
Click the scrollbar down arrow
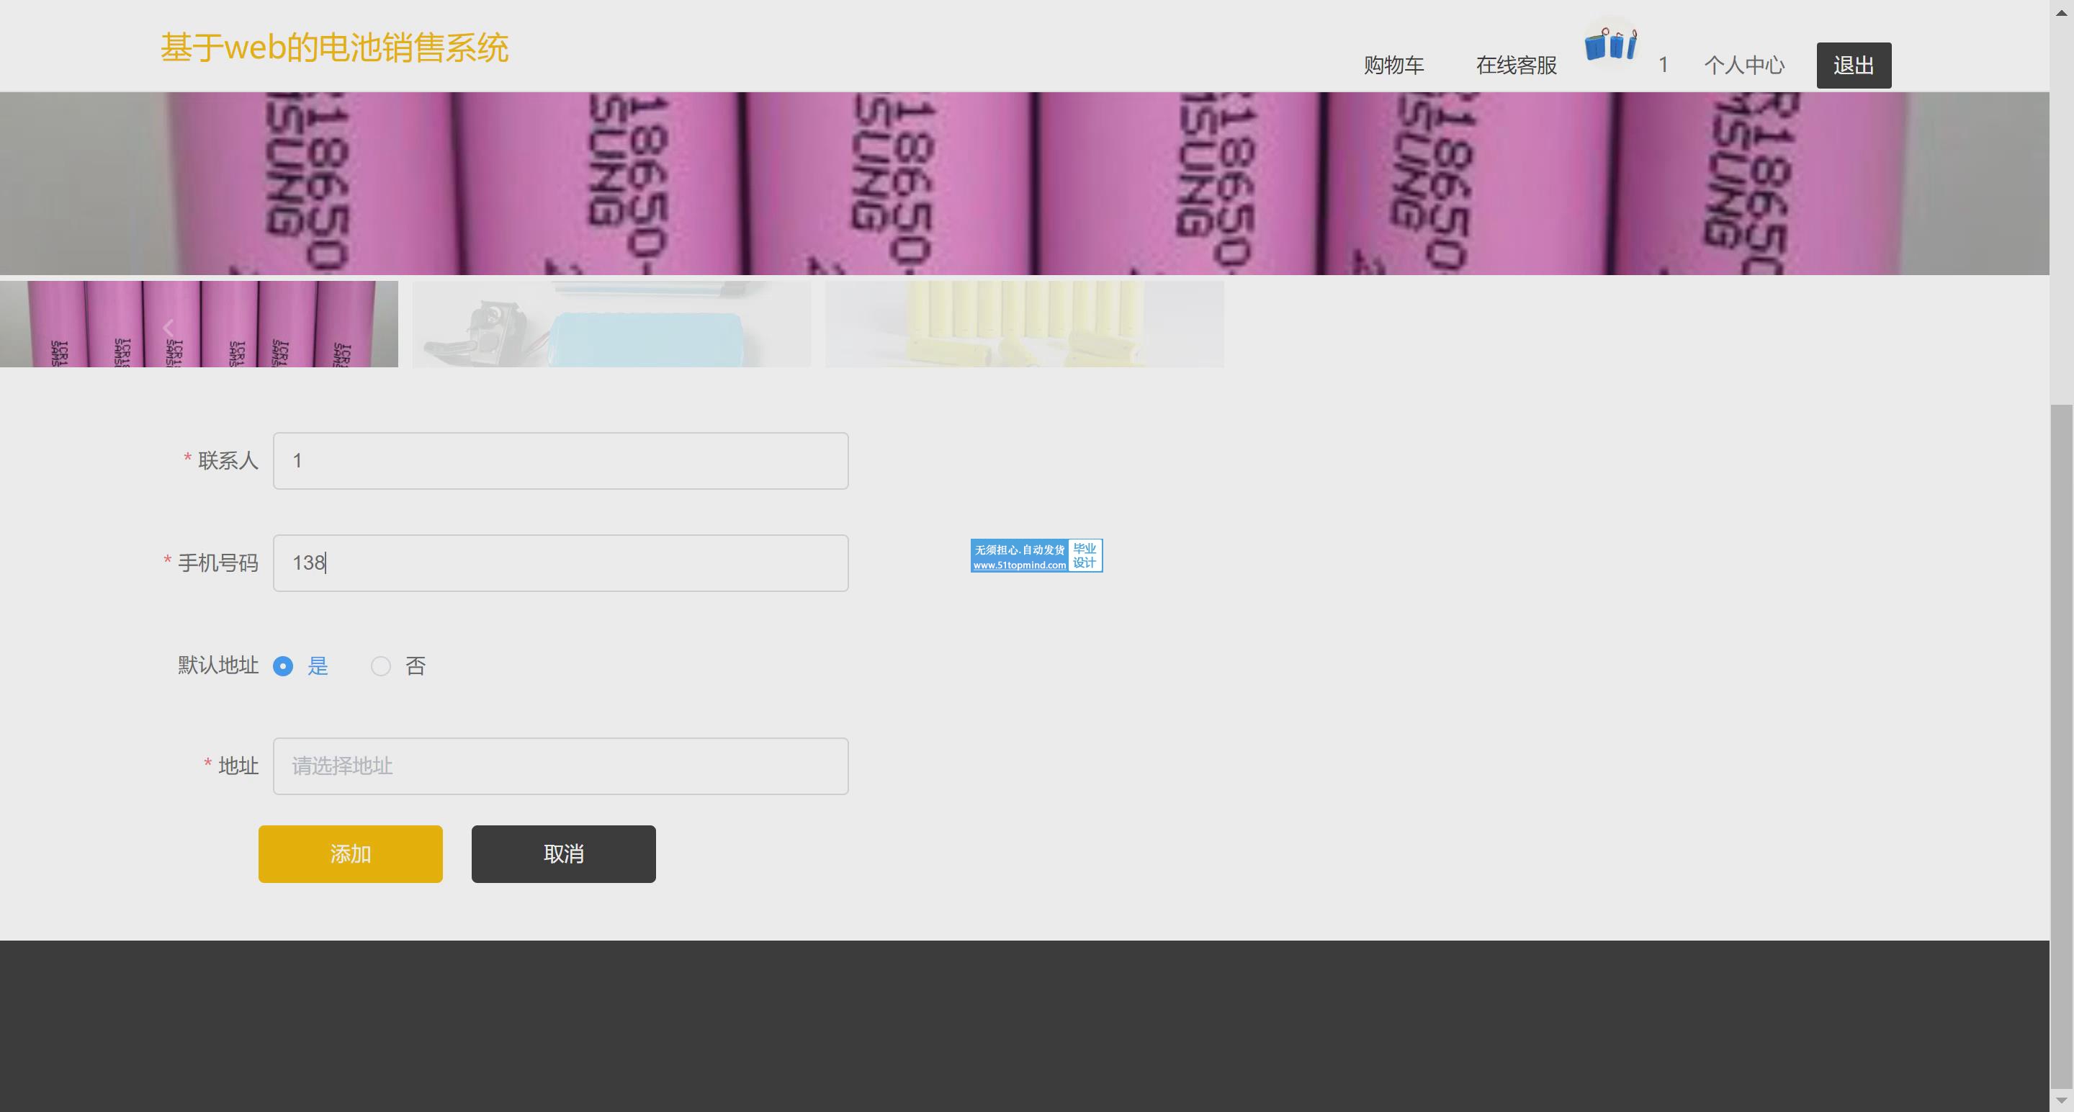[2061, 1100]
